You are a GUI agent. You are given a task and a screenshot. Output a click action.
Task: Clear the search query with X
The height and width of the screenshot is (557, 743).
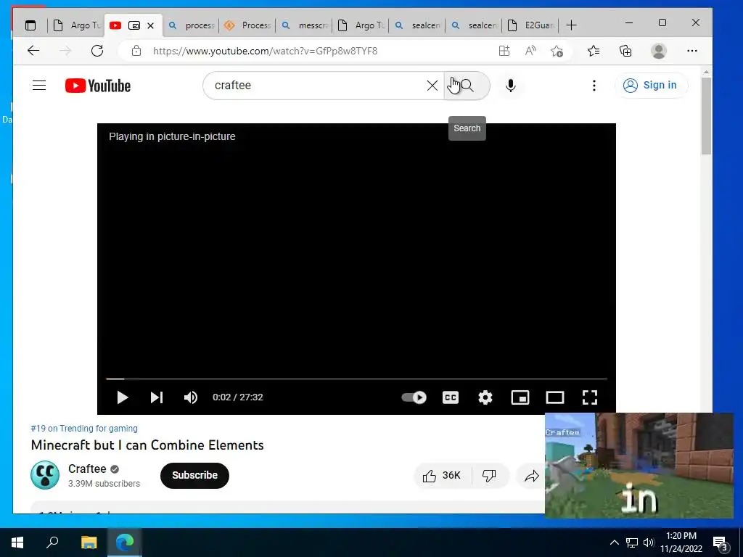[x=432, y=86]
